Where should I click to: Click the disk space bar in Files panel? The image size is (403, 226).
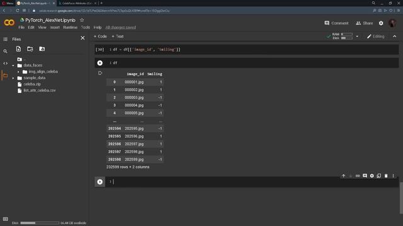[40, 223]
